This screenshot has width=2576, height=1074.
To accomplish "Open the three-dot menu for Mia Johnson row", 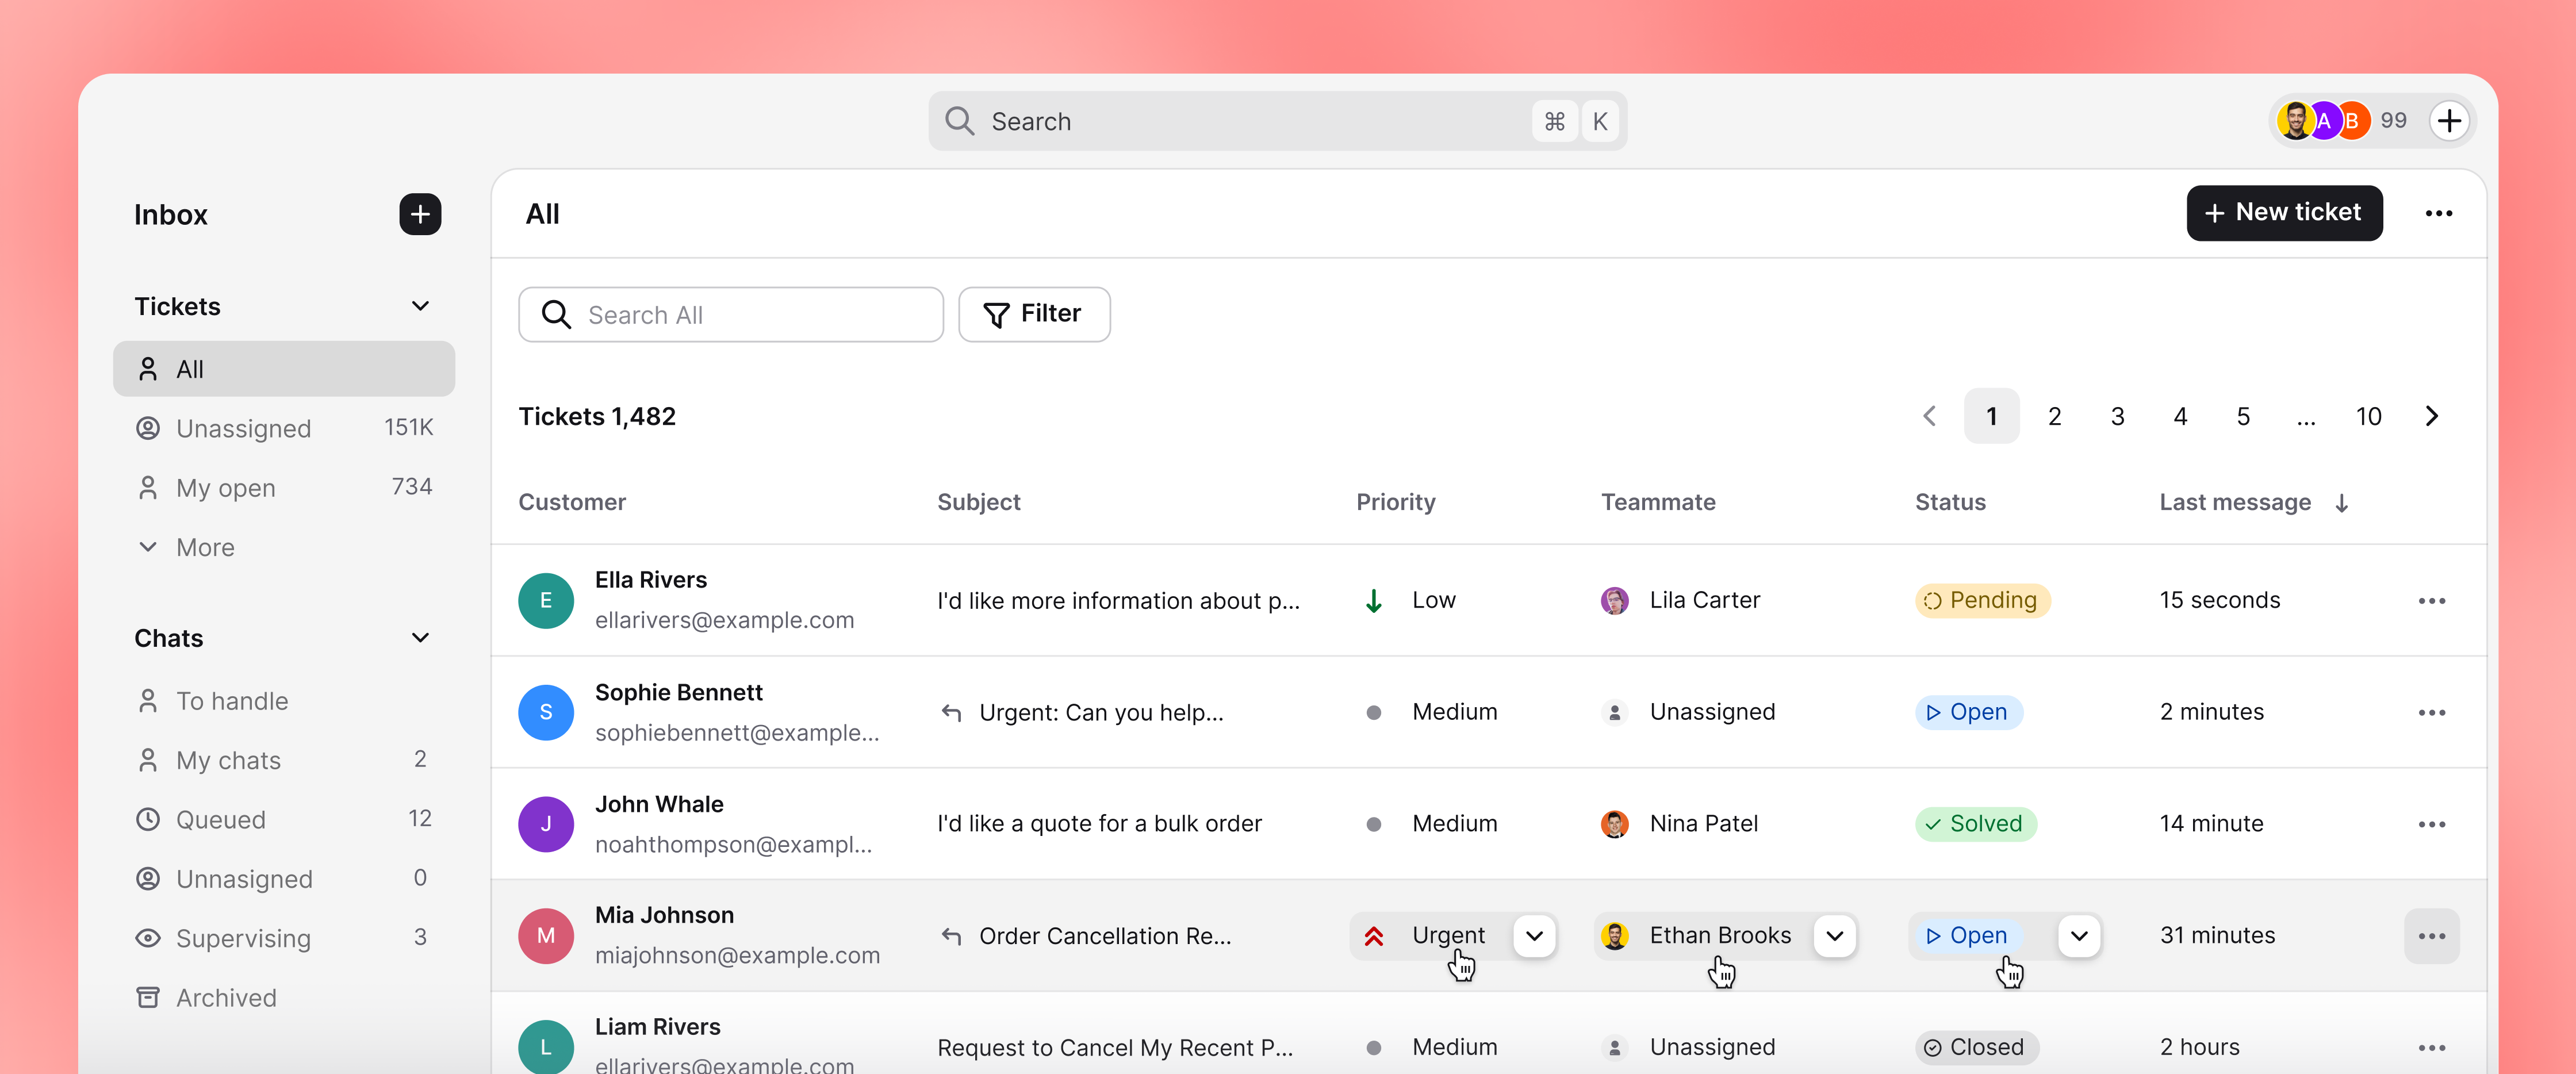I will coord(2431,935).
